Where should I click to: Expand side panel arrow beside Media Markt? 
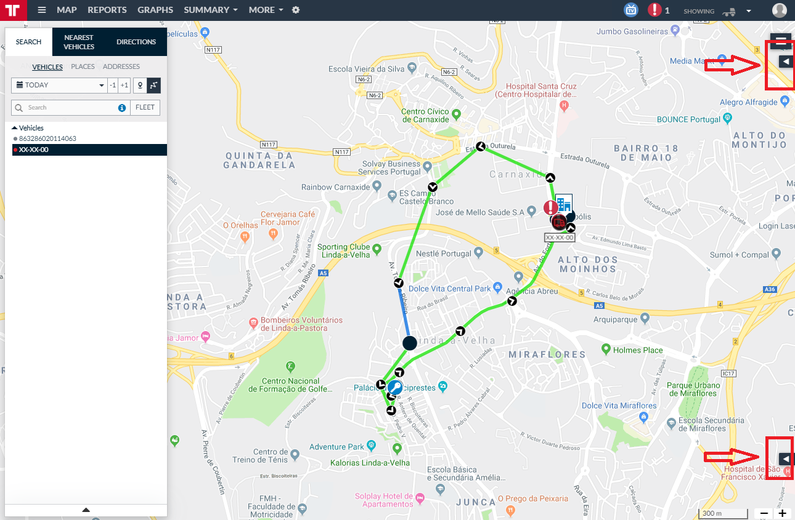tap(785, 62)
